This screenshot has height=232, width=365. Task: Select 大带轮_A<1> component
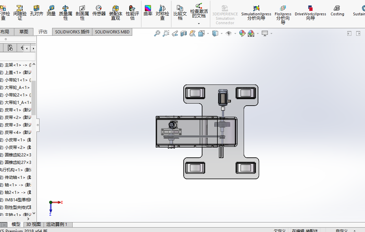click(16, 88)
